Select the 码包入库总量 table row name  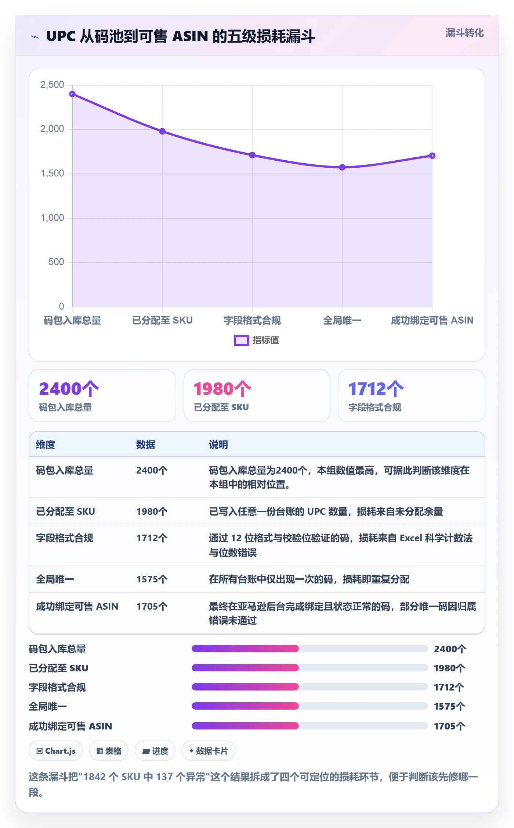[65, 470]
